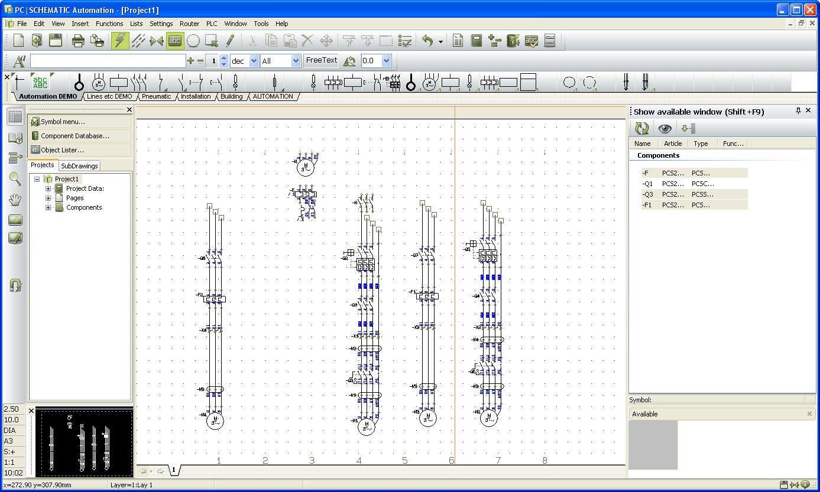Click the Save diskette icon
Image resolution: width=820 pixels, height=492 pixels.
click(x=56, y=41)
